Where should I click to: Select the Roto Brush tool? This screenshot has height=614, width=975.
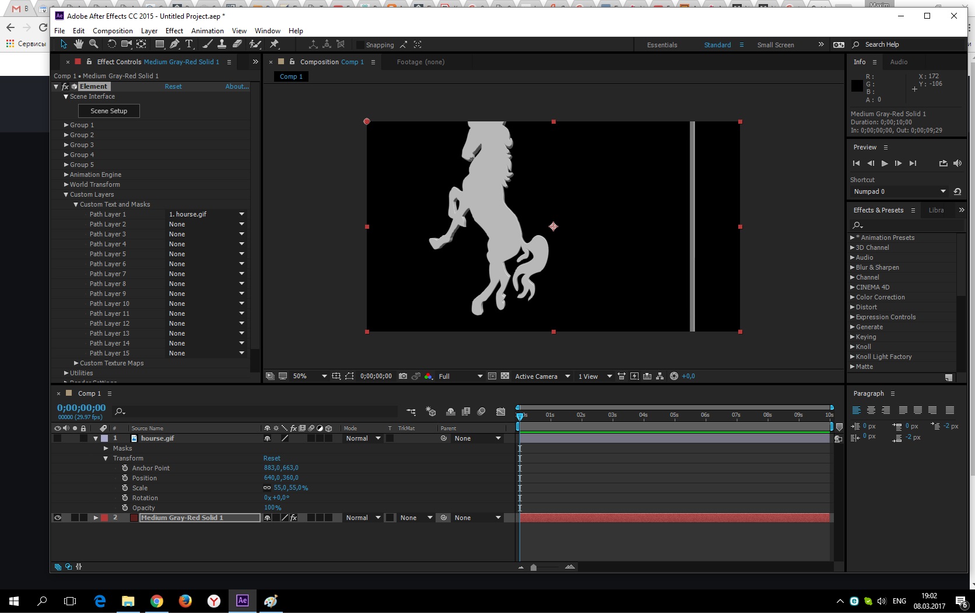(x=255, y=44)
